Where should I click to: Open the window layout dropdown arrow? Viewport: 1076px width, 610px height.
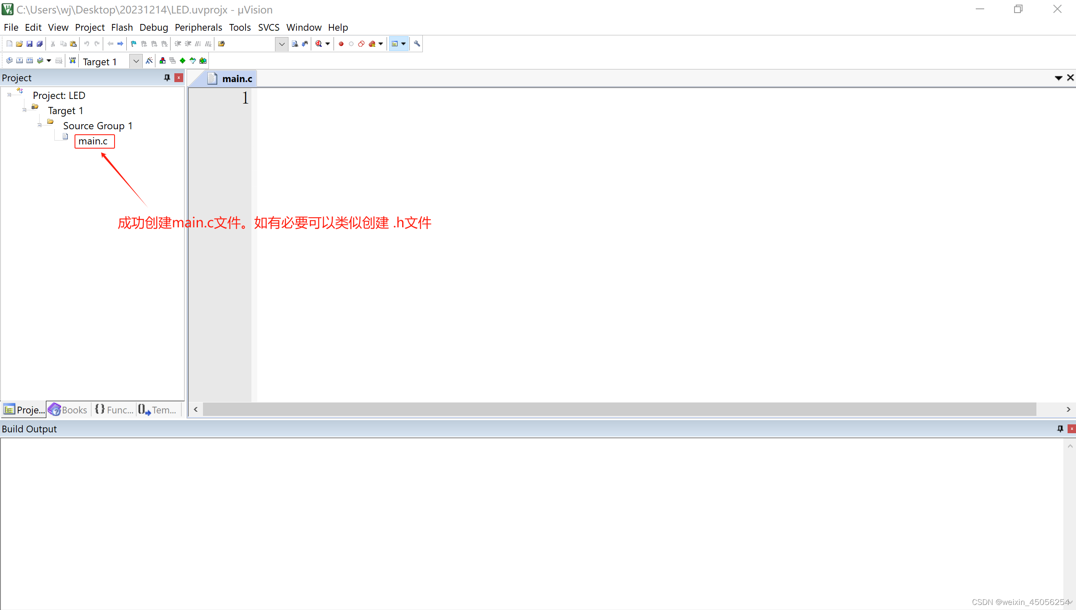coord(403,44)
